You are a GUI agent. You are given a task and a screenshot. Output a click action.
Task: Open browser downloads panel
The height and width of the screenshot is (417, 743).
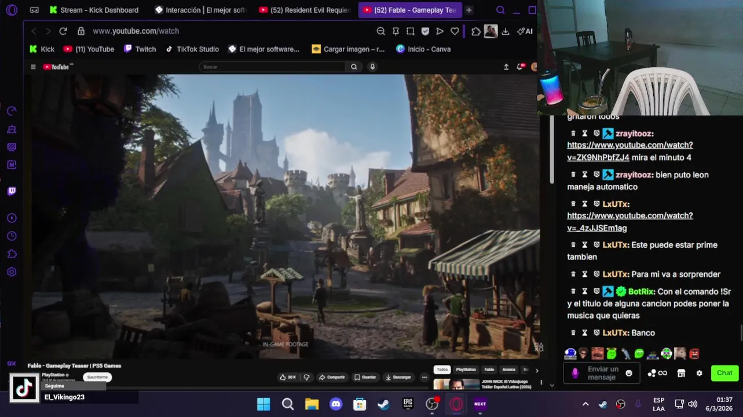tap(506, 31)
